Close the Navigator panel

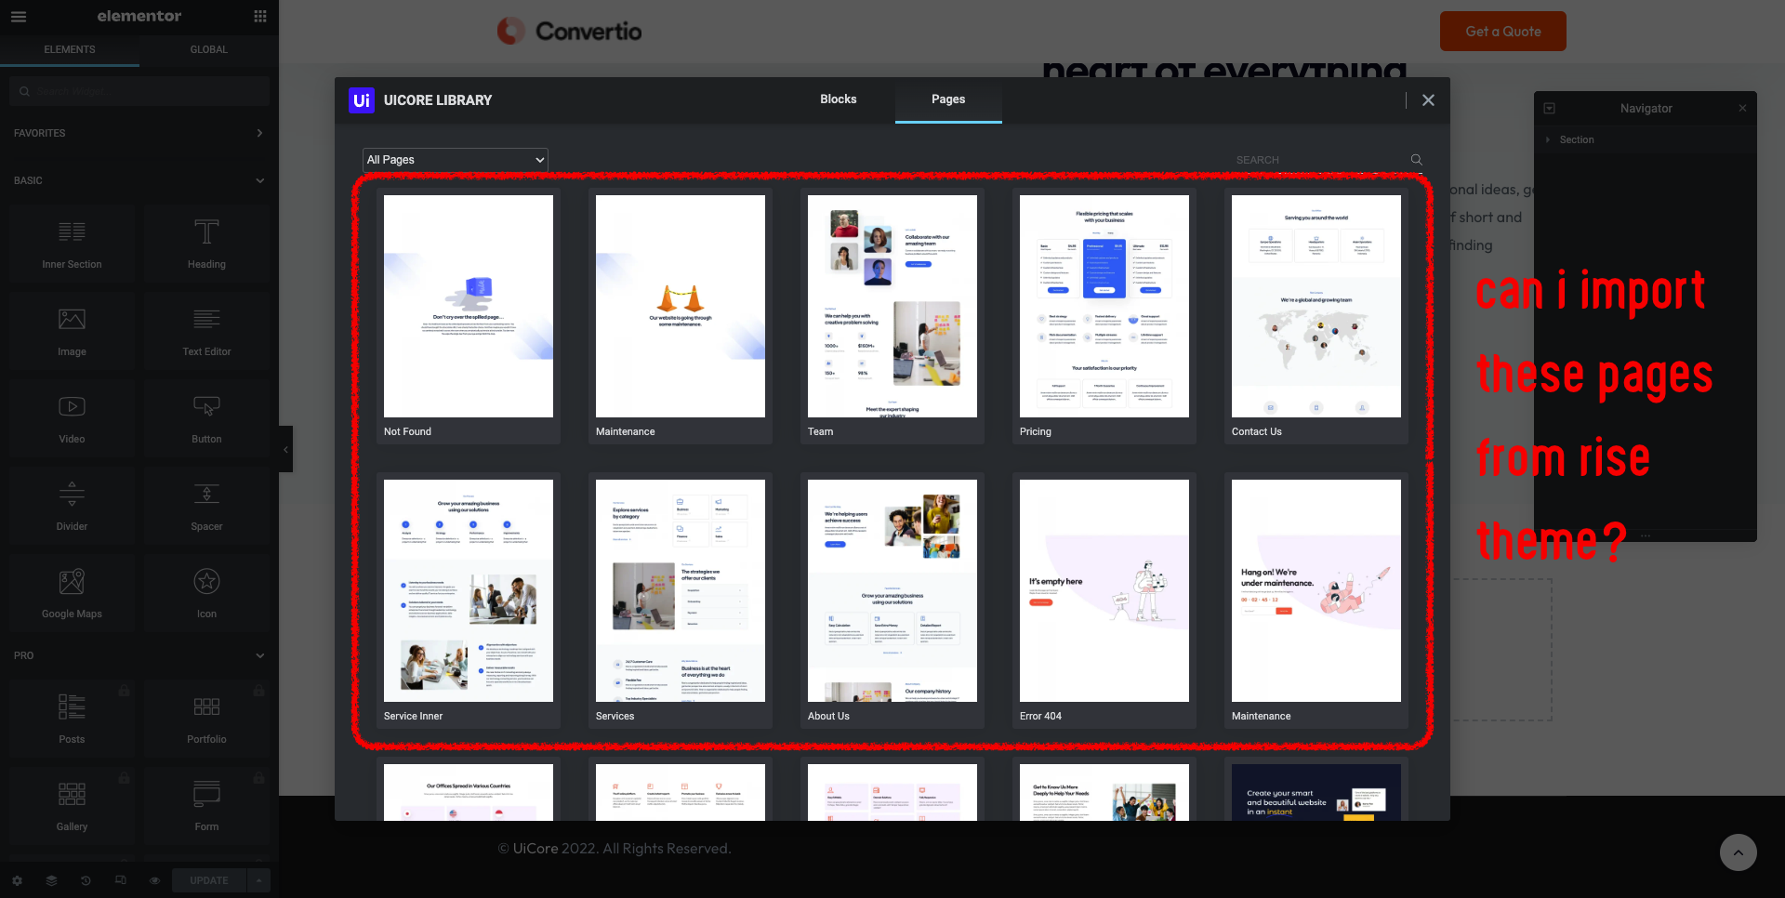coord(1742,108)
